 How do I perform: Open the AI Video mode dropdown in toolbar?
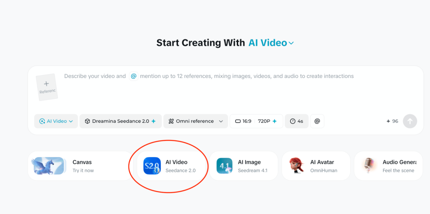56,121
